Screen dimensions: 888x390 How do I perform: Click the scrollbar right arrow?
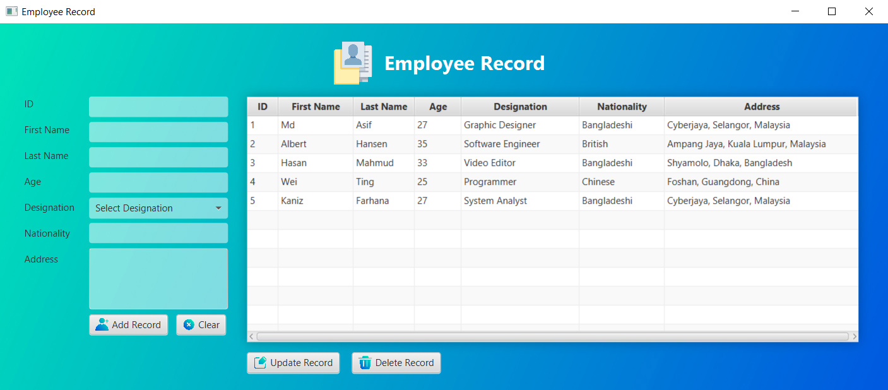[854, 336]
